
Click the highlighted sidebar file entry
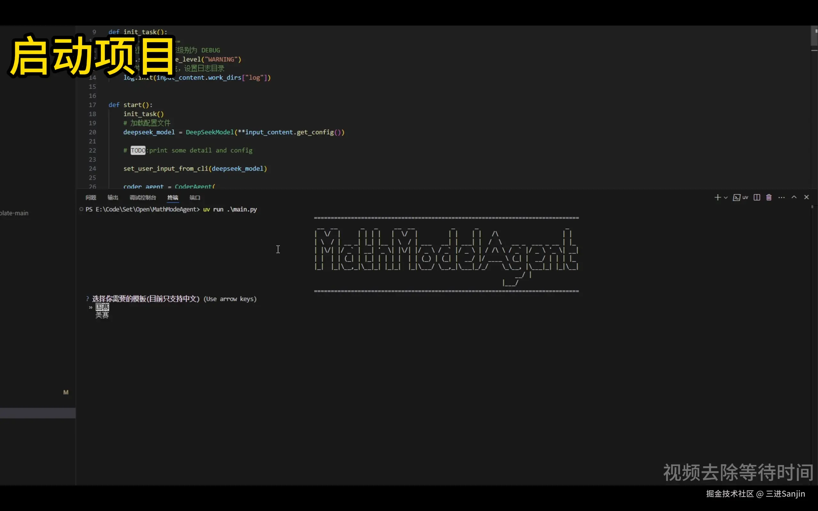click(x=37, y=413)
